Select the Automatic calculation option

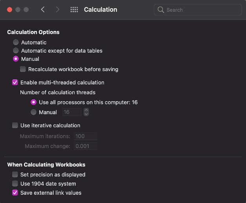click(x=16, y=42)
